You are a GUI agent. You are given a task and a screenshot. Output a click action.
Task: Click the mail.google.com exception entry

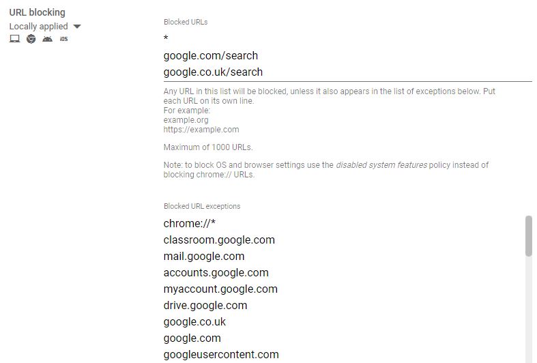point(204,256)
